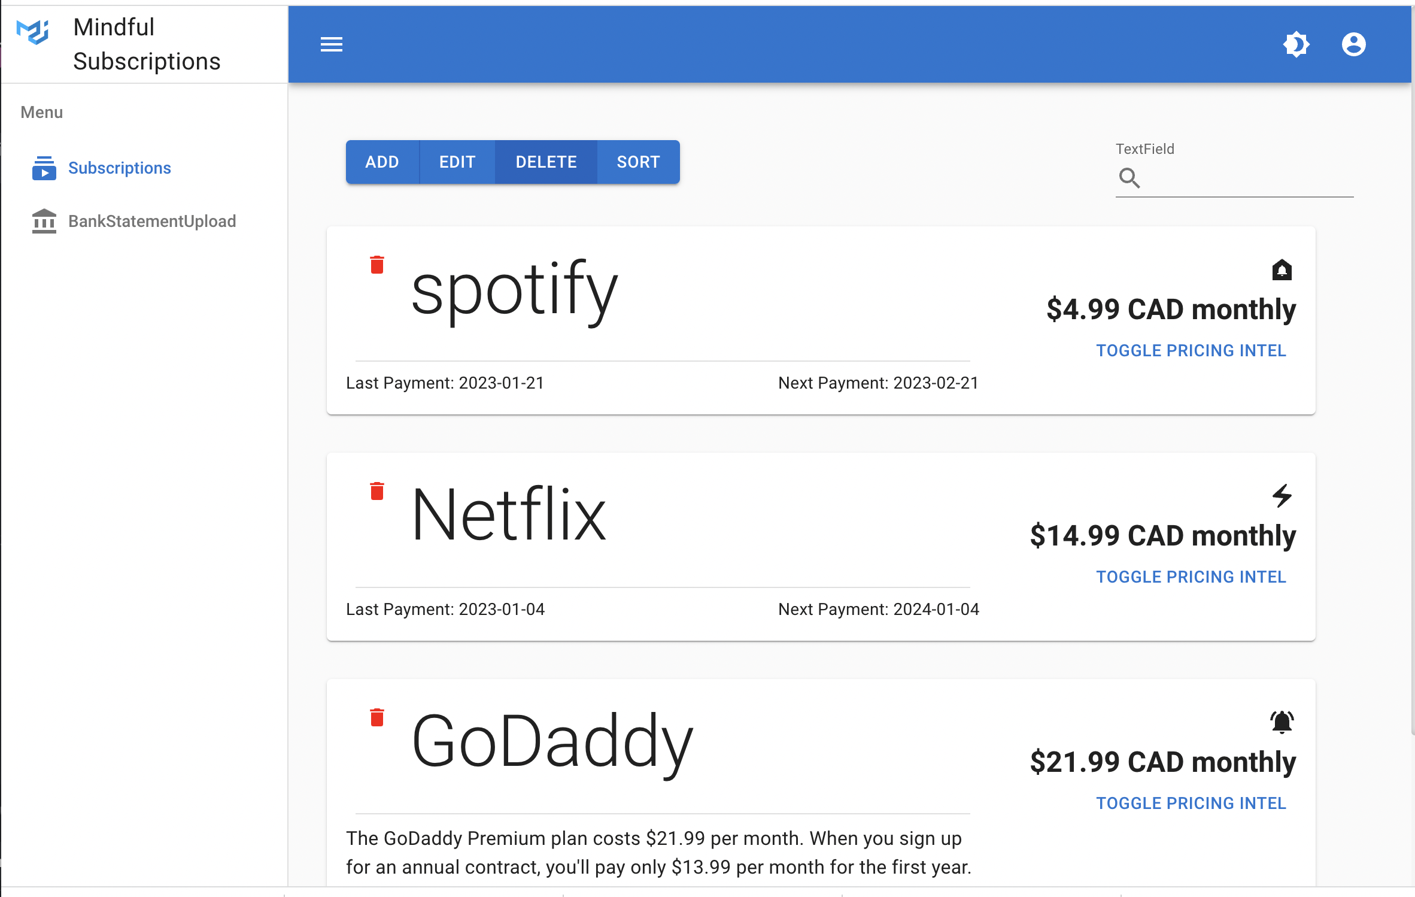Focus the TextField search input
The width and height of the screenshot is (1415, 897).
[1248, 178]
